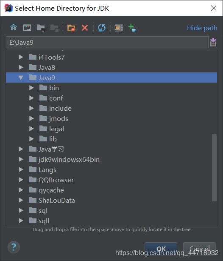Create a new folder with the toolbar icon

[71, 28]
